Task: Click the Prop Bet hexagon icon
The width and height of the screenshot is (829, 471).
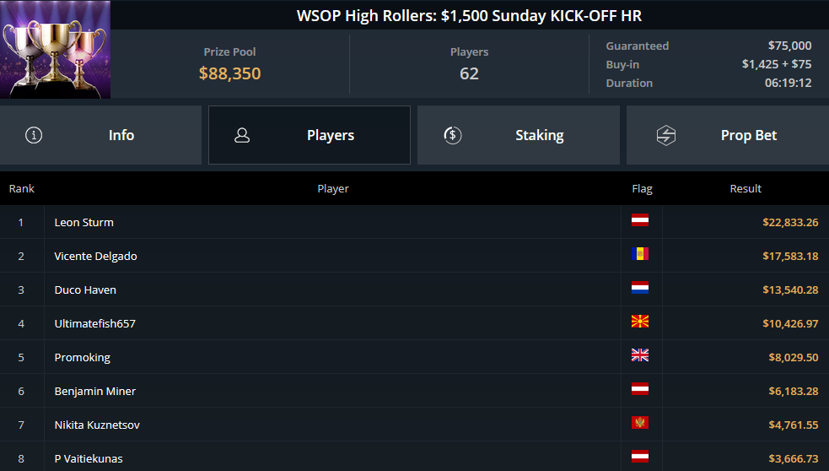Action: click(666, 136)
